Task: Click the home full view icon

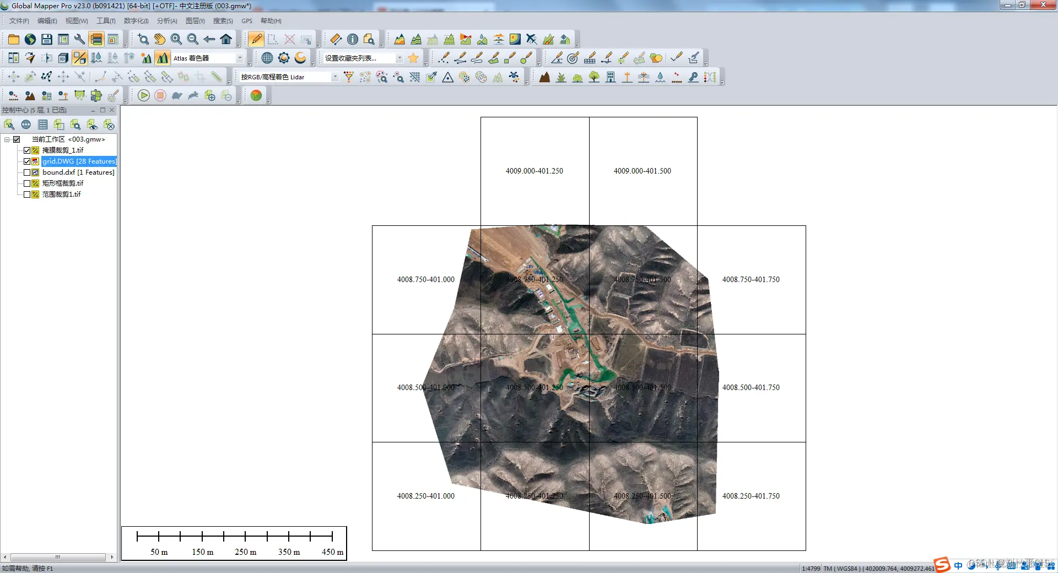Action: [226, 39]
